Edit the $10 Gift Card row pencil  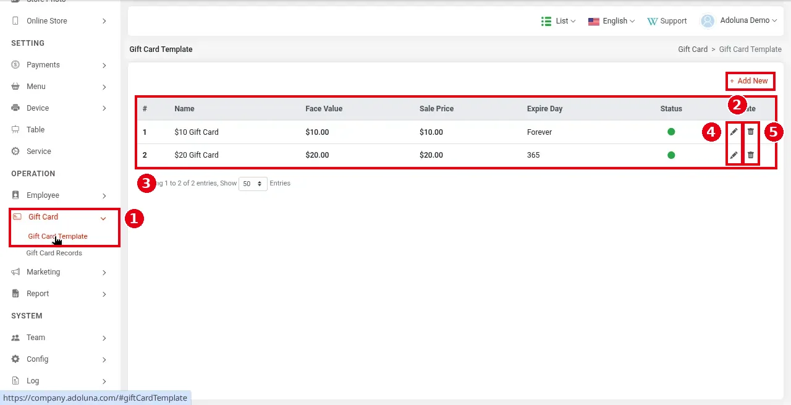pyautogui.click(x=734, y=132)
